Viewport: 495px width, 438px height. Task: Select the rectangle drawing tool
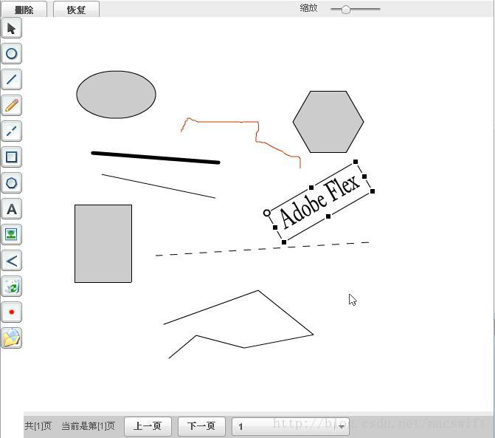(12, 157)
